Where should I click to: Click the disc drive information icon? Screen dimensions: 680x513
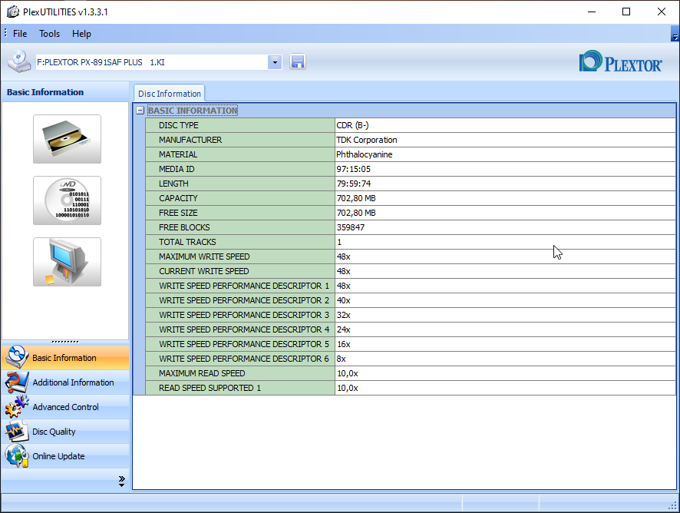click(x=68, y=139)
